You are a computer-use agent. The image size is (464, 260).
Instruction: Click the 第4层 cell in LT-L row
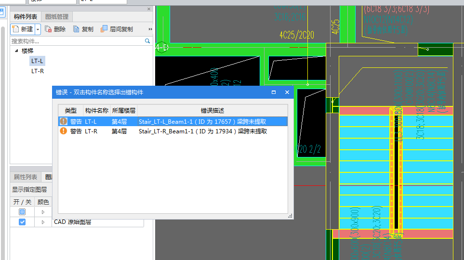(x=119, y=121)
